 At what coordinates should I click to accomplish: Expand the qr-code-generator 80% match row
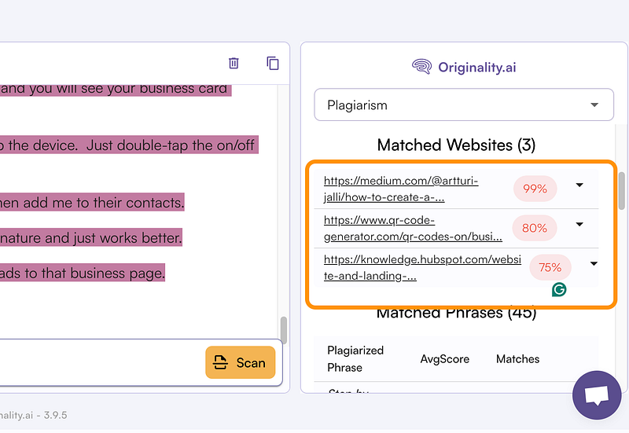(579, 224)
